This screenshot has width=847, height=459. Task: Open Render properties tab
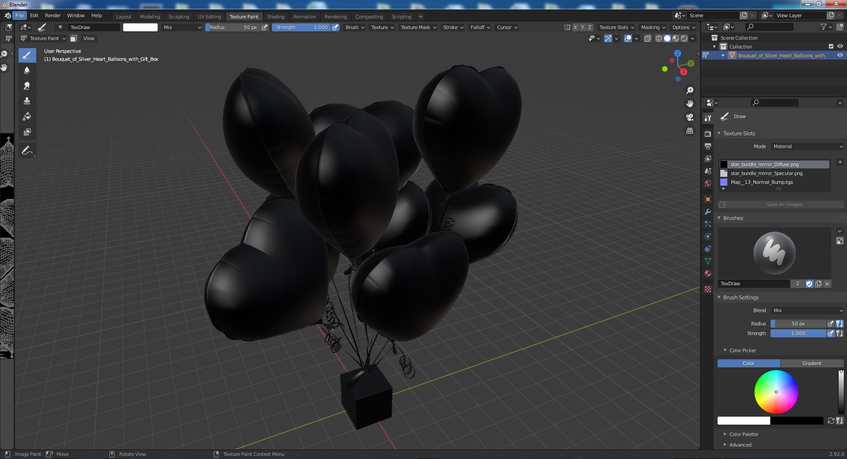pyautogui.click(x=708, y=134)
